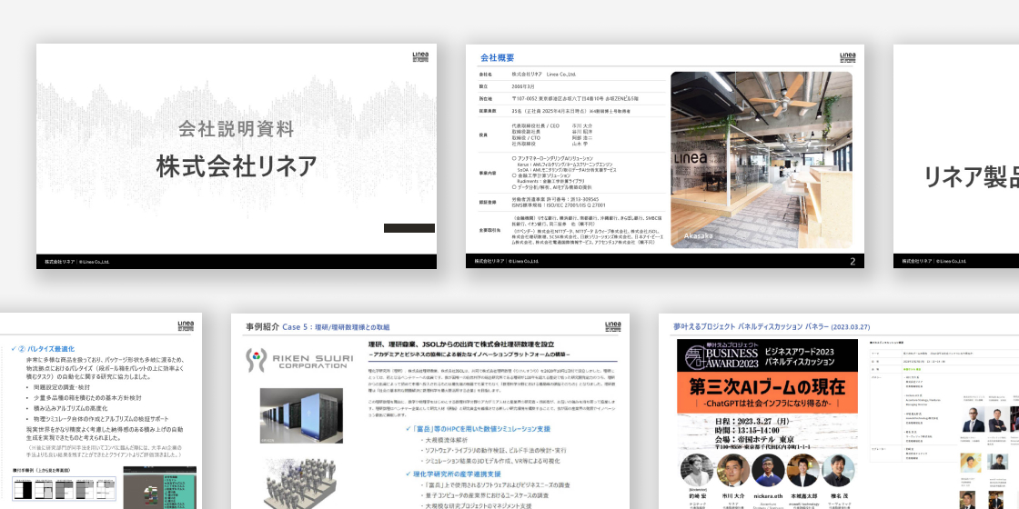1019x509 pixels.
Task: Click the Linea logo on the 会社概要 slide
Action: tap(847, 57)
